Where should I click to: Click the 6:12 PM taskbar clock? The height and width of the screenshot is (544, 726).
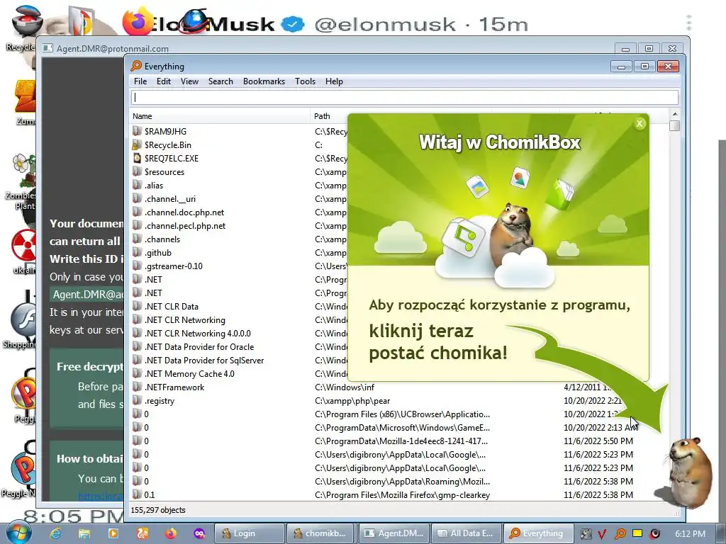690,534
